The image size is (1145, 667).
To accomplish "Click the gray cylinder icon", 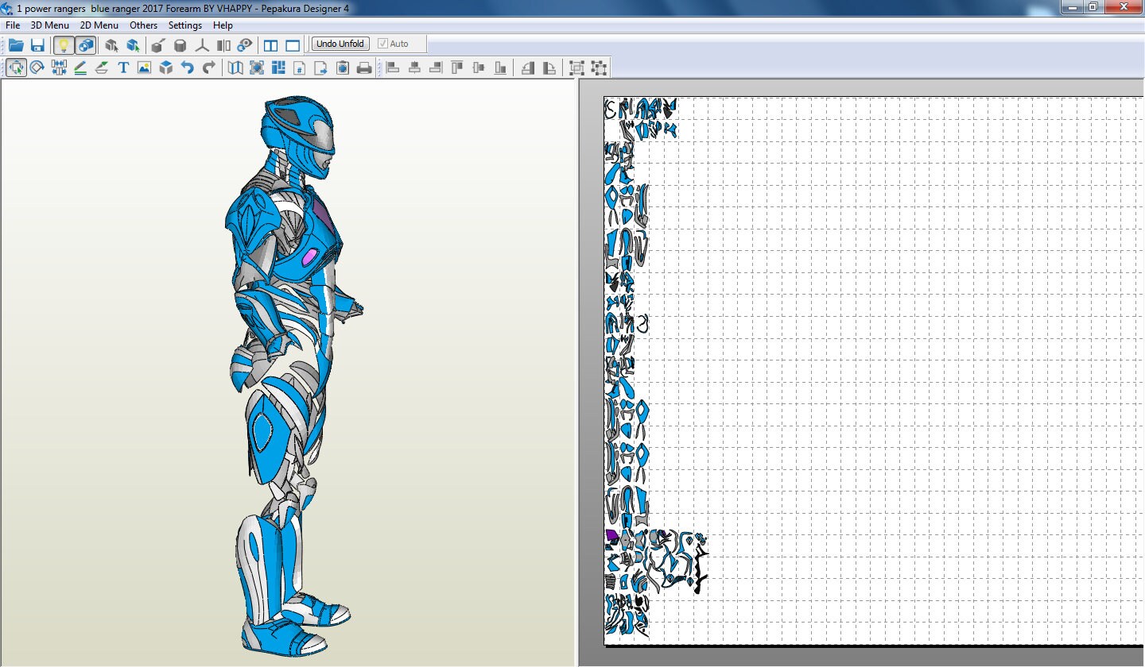I will 180,44.
